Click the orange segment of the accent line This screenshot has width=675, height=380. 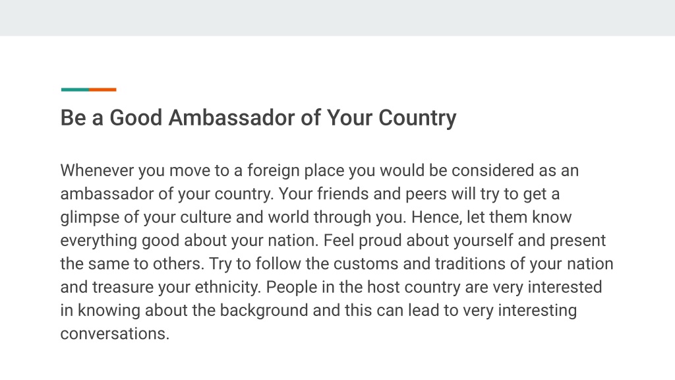[102, 90]
